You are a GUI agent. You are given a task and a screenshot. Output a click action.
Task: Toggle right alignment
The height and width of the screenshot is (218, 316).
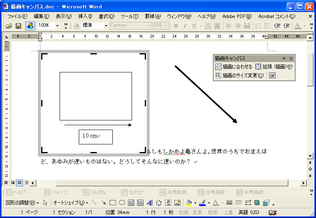coord(238,26)
